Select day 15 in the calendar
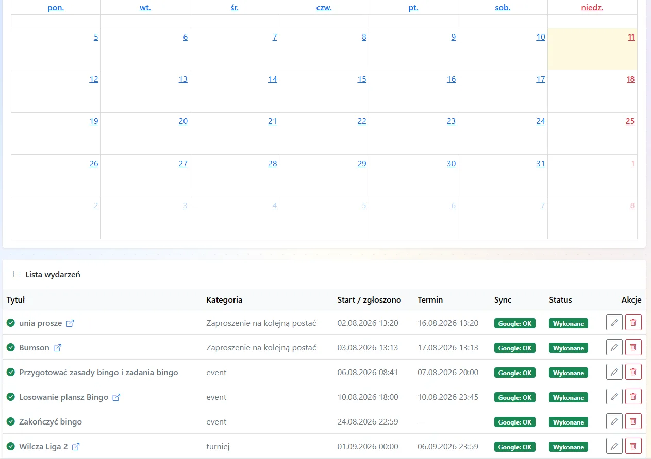This screenshot has width=651, height=459. [x=362, y=79]
